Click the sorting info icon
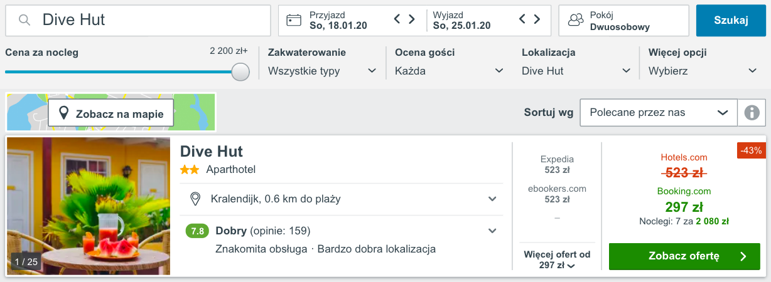The image size is (771, 282). [752, 113]
